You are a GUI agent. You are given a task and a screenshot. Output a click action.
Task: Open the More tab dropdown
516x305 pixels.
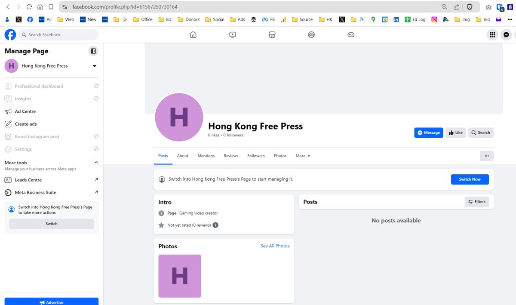(x=303, y=156)
